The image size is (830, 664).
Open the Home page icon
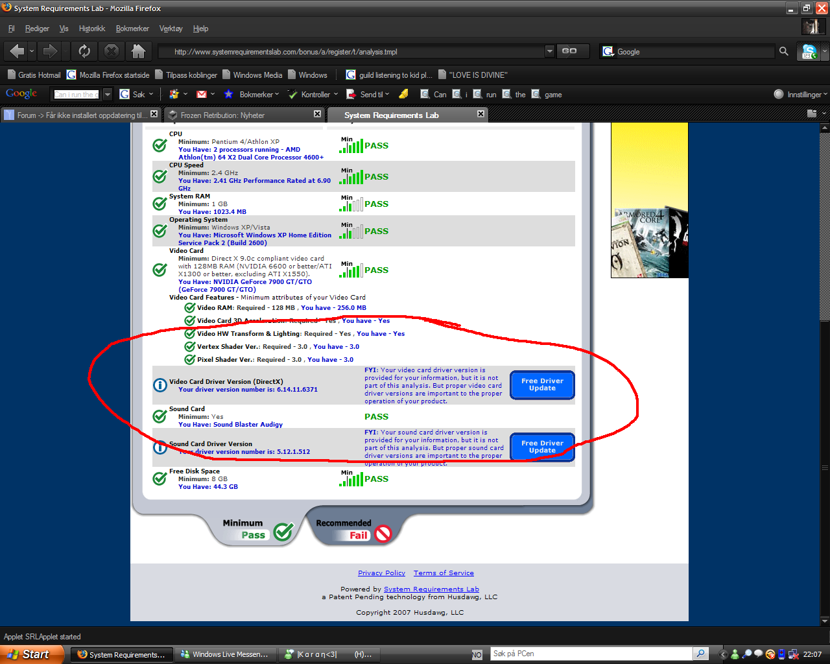(138, 51)
